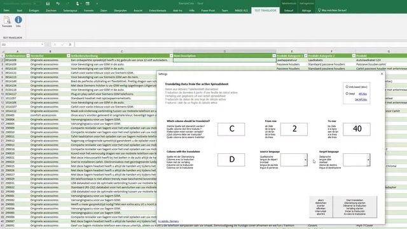The height and width of the screenshot is (229, 407).
Task: Select column header C in the sheet
Action: point(121,52)
